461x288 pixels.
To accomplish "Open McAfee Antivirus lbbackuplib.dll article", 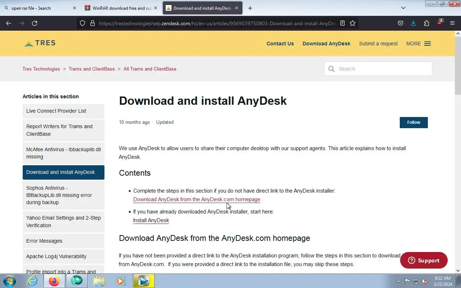I will coord(63,153).
